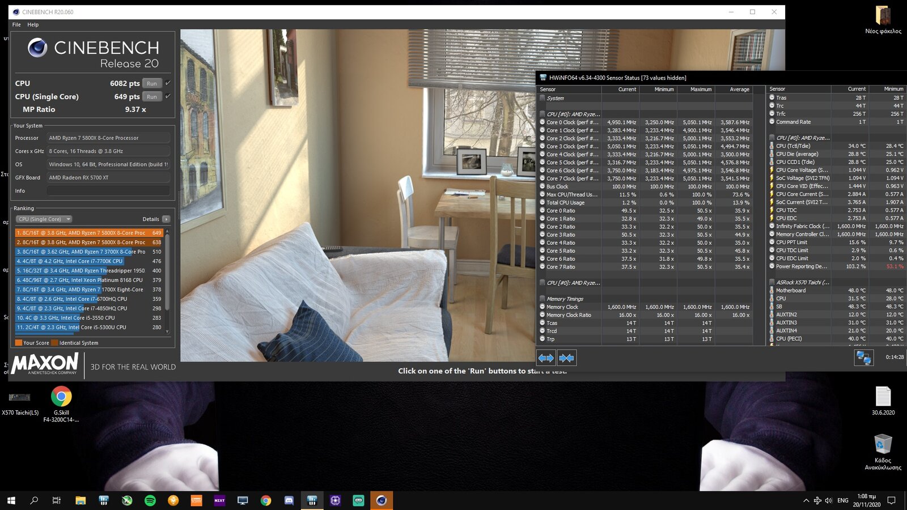Click Core 0 Clock sensor status icon
This screenshot has height=510, width=907.
point(542,122)
